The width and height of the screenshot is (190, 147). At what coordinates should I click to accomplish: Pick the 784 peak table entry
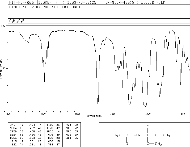pos(50,144)
